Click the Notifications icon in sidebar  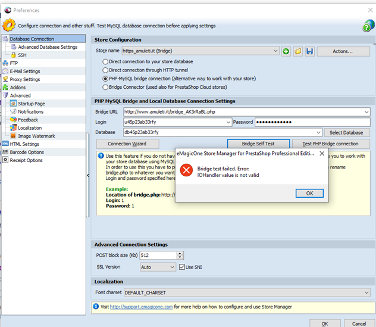pos(14,111)
